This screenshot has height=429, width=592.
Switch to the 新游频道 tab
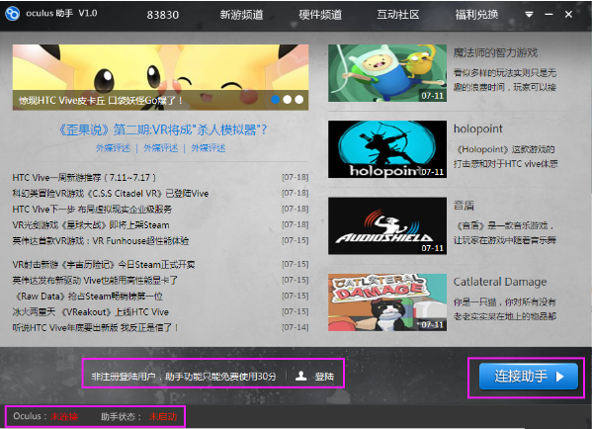coord(241,15)
